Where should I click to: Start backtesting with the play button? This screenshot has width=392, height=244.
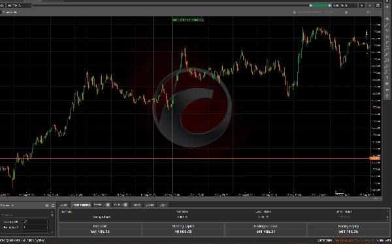pos(362,5)
